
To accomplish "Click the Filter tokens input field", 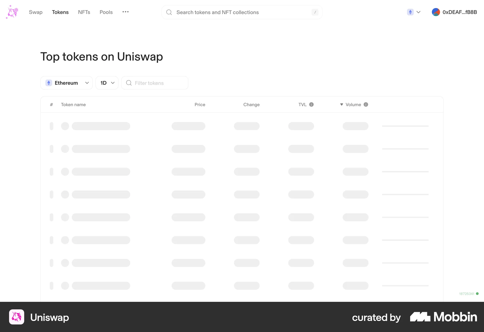I will [155, 83].
